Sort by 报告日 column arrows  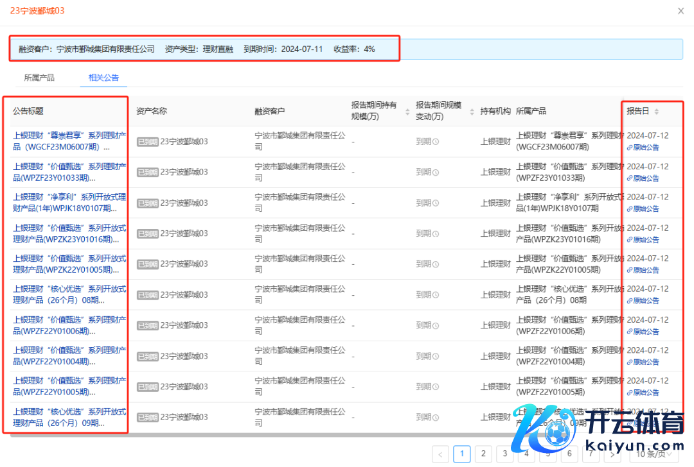click(656, 112)
